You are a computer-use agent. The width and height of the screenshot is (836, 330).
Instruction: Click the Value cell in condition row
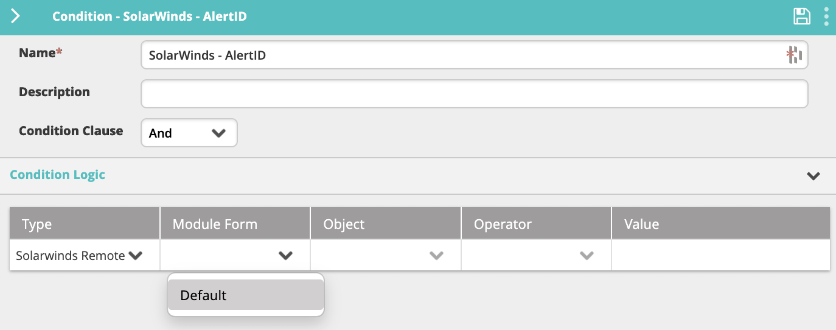721,256
